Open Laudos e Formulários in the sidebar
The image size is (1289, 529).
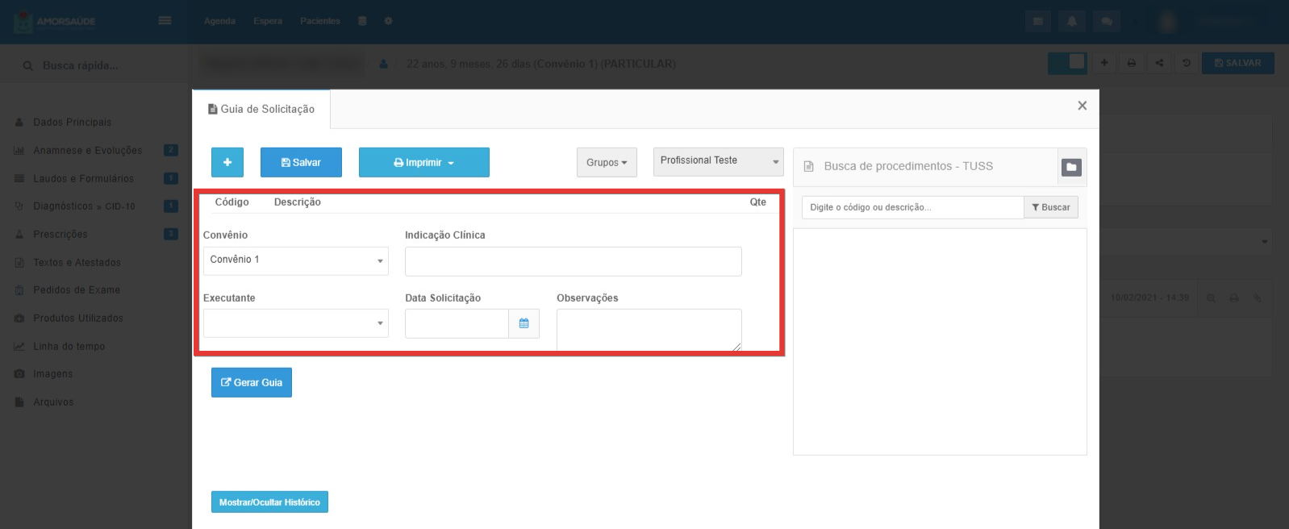83,179
